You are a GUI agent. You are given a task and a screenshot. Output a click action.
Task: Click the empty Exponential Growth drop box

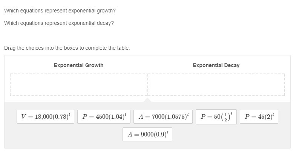click(78, 85)
